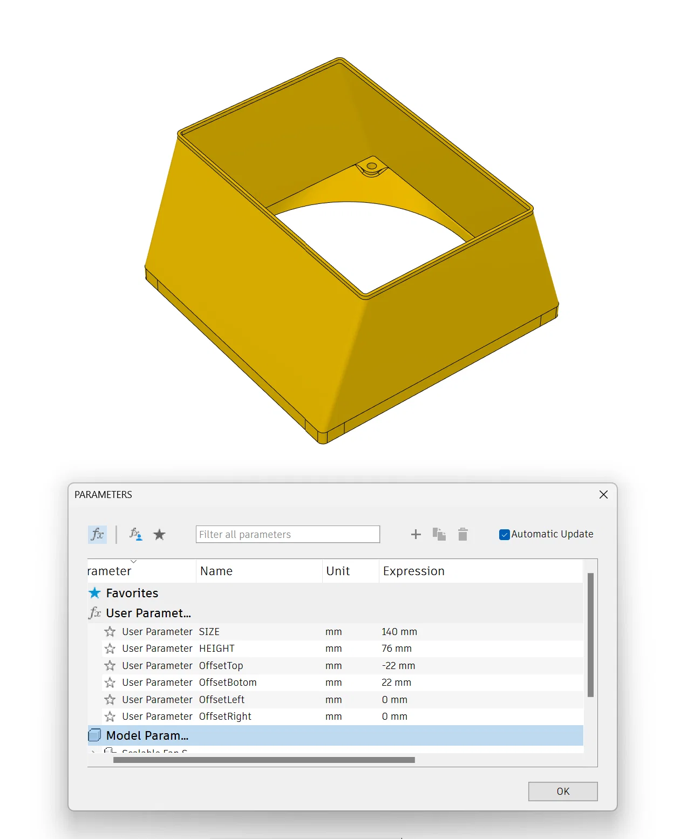The image size is (694, 839).
Task: Click the cube icon beside Model Parameters
Action: pos(94,735)
